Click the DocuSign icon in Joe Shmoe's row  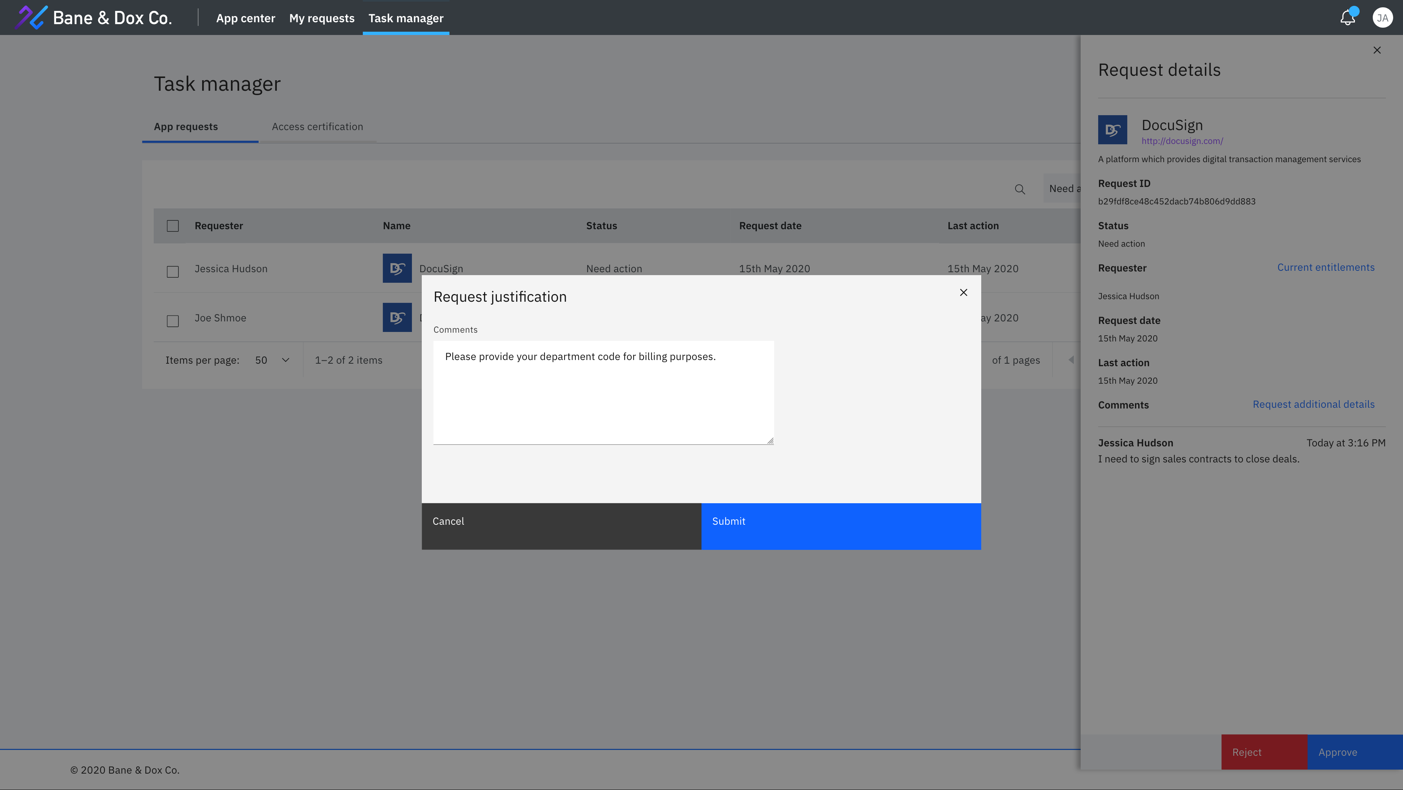(x=397, y=318)
